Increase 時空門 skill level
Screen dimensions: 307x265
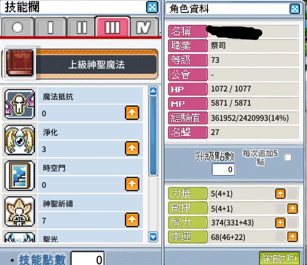pyautogui.click(x=132, y=184)
